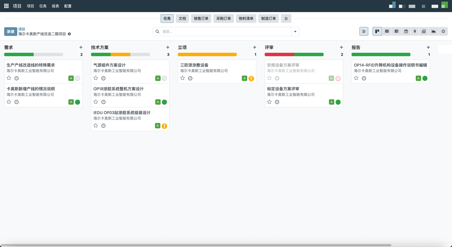452x247 pixels.
Task: Add a task in 评审 column
Action: [342, 47]
